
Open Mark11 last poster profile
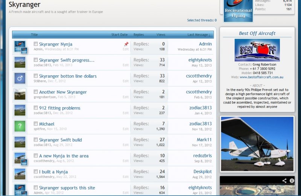(x=204, y=140)
